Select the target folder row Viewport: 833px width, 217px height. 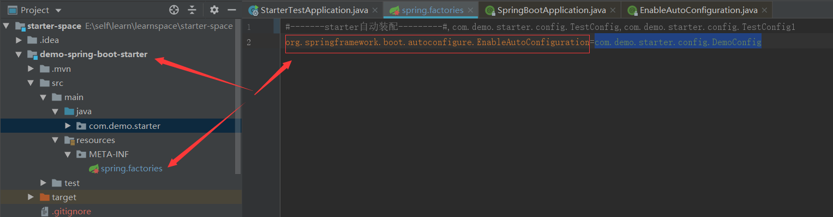[121, 197]
